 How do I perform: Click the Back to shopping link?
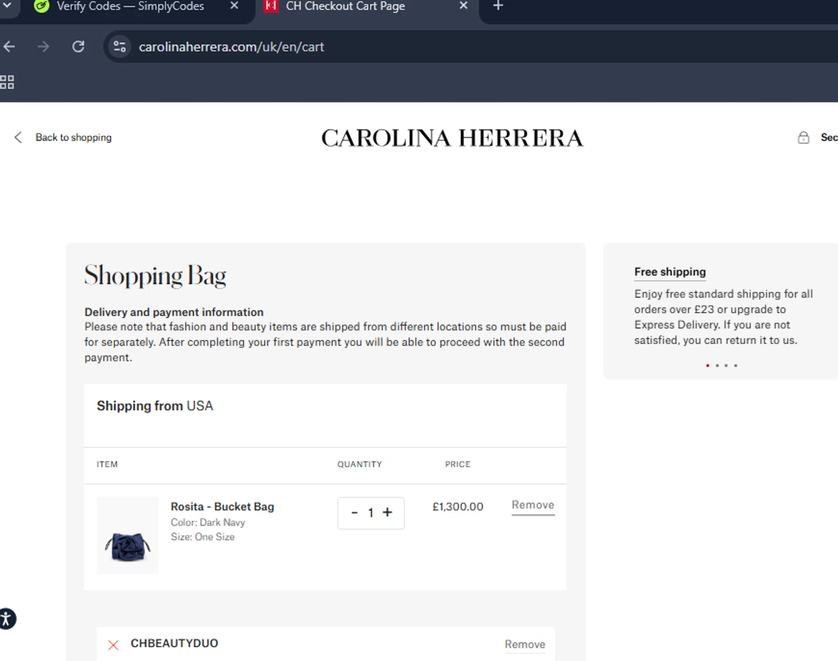73,137
